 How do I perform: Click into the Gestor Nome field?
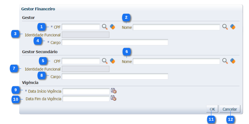(x=176, y=27)
